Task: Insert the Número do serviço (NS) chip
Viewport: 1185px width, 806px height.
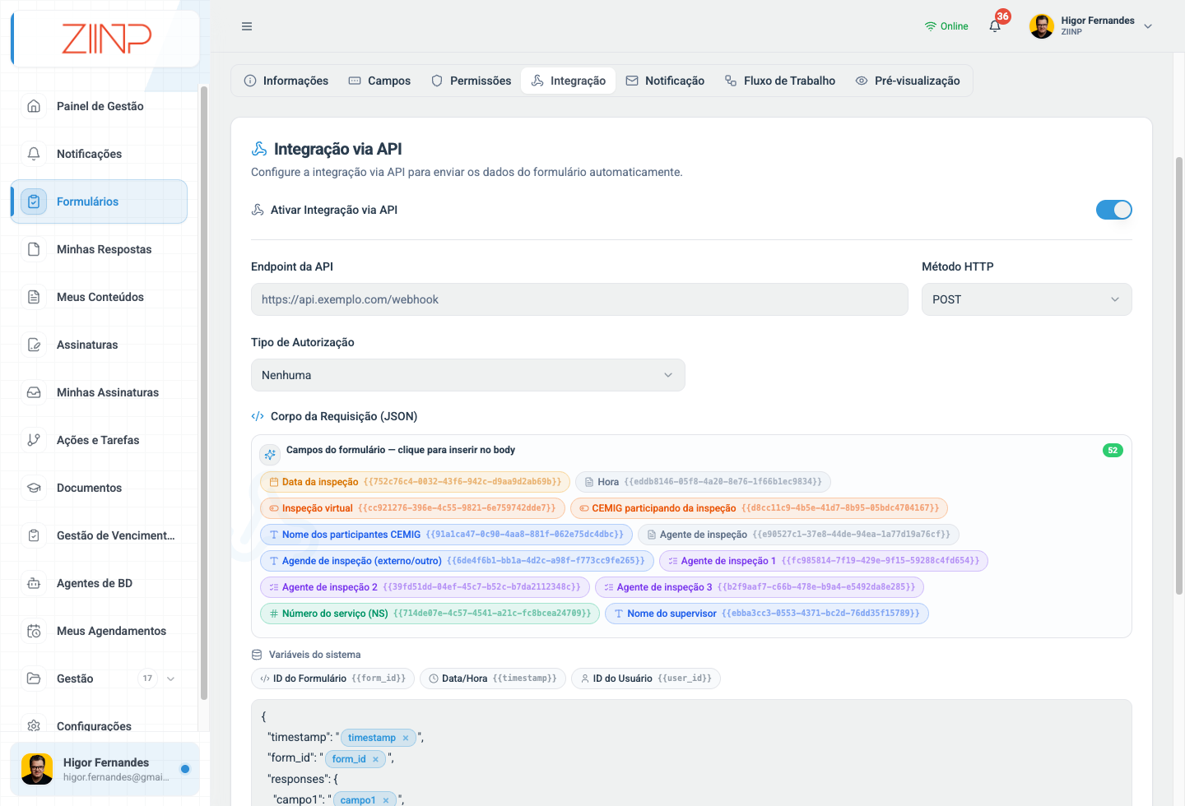Action: 430,614
